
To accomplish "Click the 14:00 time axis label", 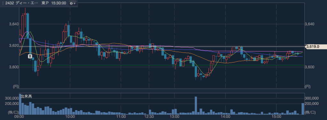I will click(x=225, y=117).
